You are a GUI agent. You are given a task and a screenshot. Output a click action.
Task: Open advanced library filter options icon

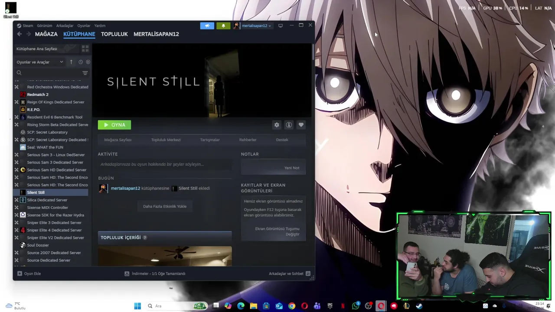pos(85,73)
